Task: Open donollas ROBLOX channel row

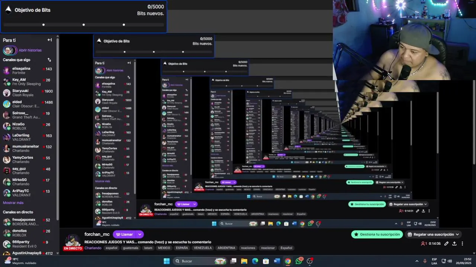Action: [28, 233]
